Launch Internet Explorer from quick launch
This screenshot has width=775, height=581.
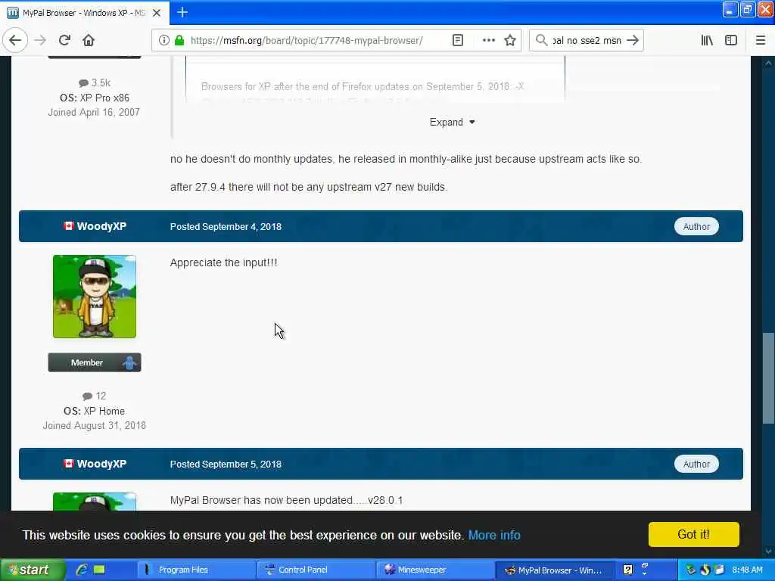pyautogui.click(x=82, y=570)
